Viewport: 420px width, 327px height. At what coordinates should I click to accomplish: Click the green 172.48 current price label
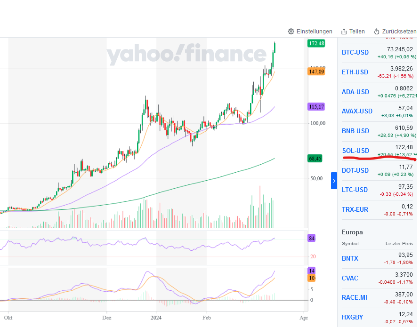316,43
